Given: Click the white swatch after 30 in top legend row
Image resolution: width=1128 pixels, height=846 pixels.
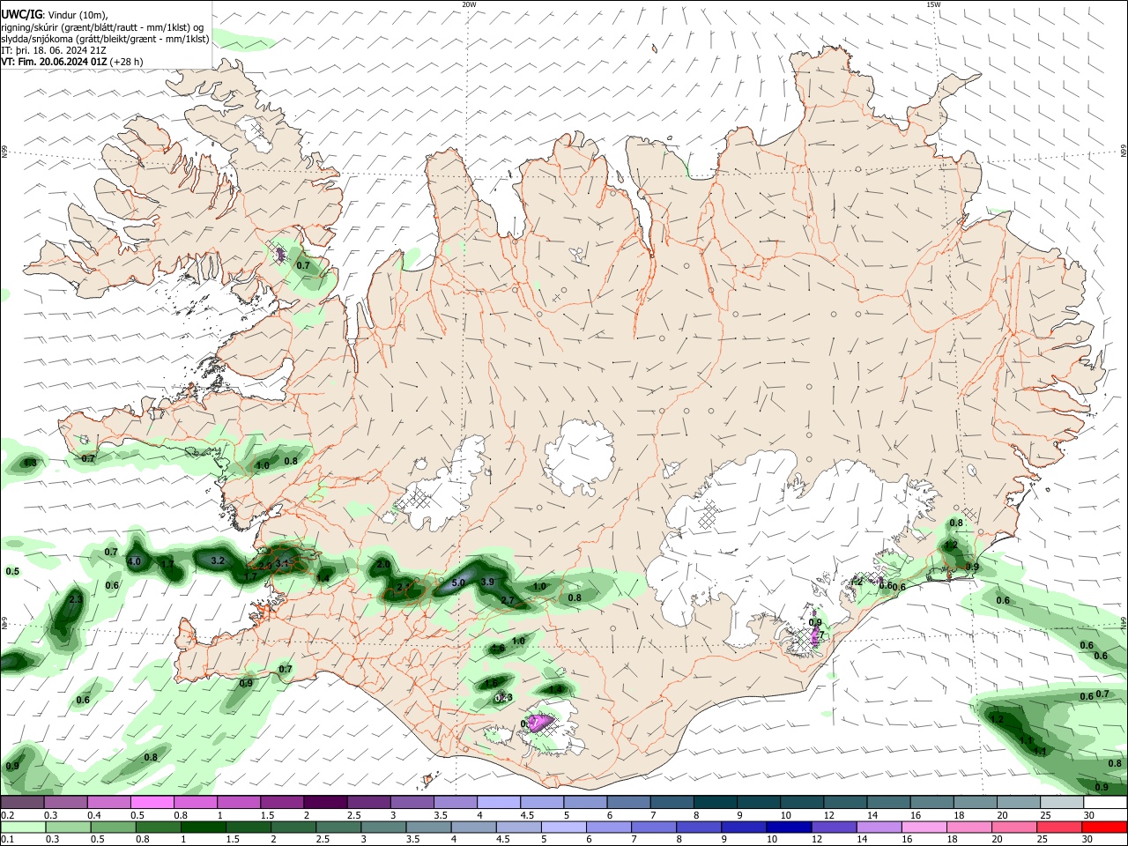Looking at the screenshot, I should point(1105,803).
